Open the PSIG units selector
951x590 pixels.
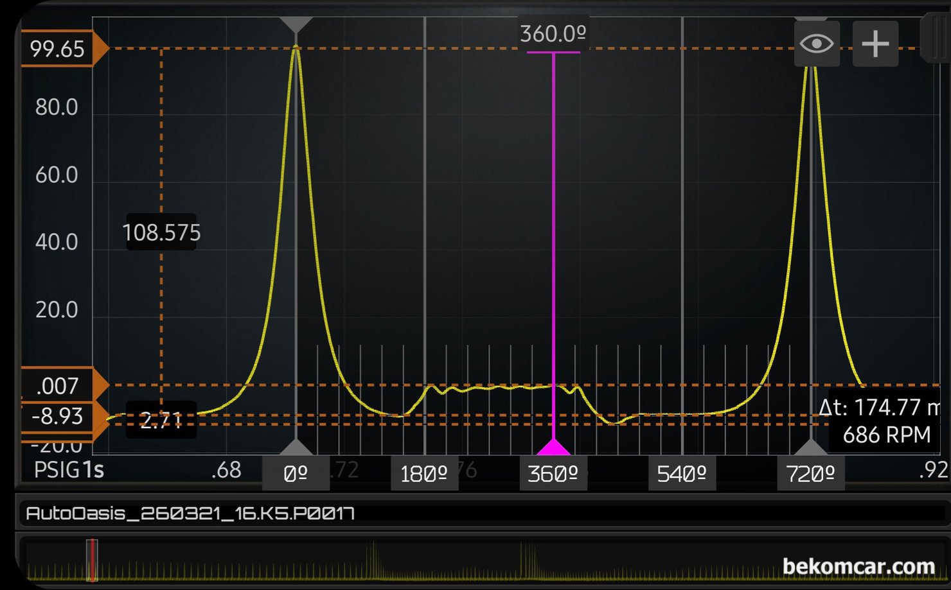click(x=57, y=470)
